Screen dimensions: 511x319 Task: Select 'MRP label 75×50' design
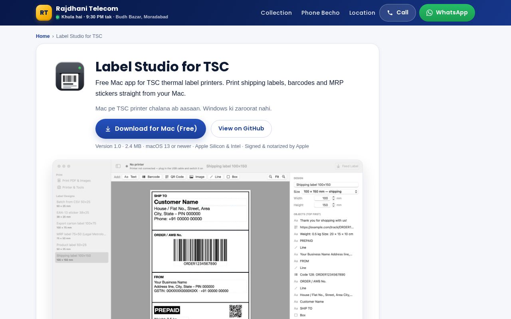coord(82,236)
